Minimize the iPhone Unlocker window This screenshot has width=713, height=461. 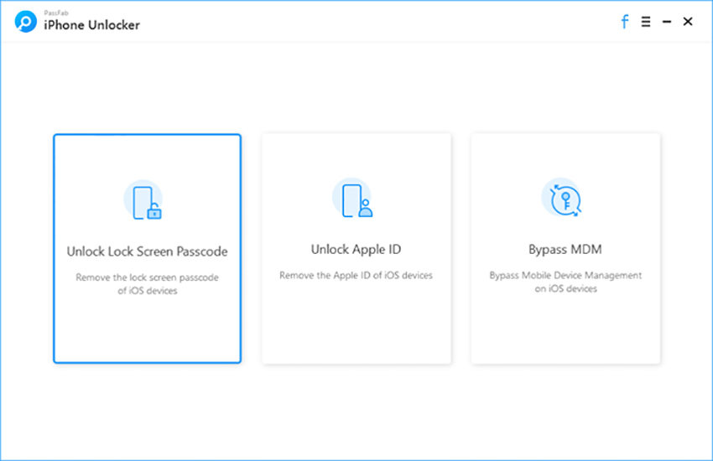[667, 21]
